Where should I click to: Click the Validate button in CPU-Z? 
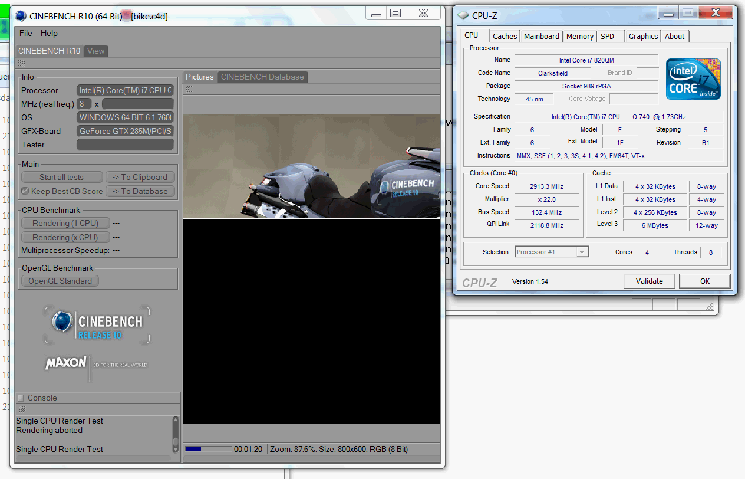tap(650, 281)
